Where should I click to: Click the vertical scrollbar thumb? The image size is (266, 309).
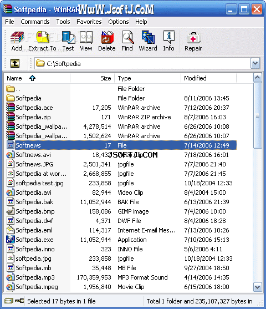tap(257, 115)
